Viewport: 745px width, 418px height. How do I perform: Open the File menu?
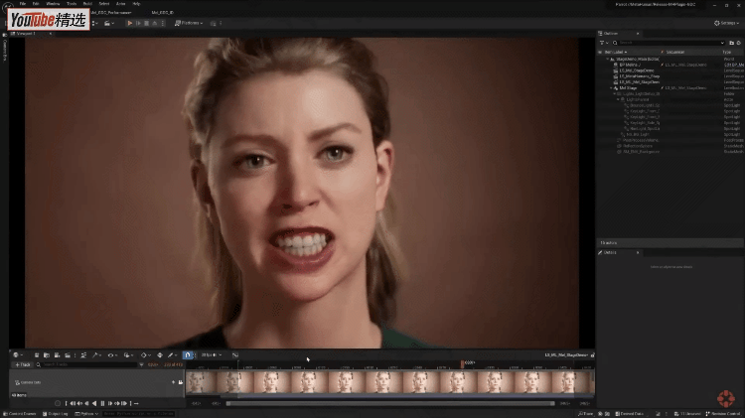[22, 3]
